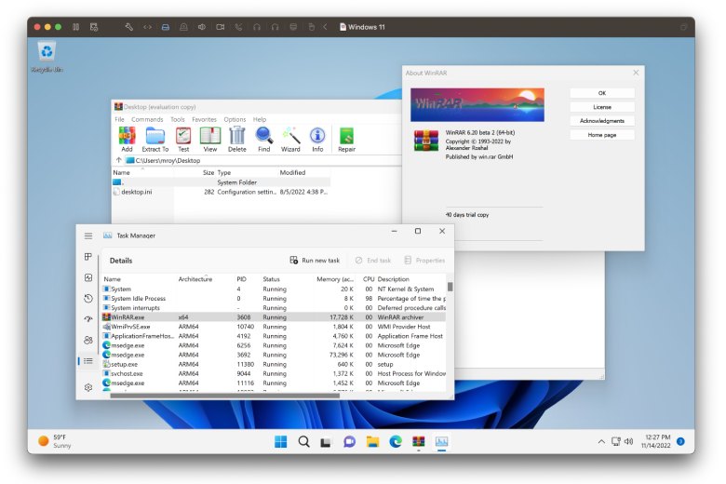The image size is (726, 484).
Task: Select ApplicationFrameHost process row
Action: click(x=274, y=336)
